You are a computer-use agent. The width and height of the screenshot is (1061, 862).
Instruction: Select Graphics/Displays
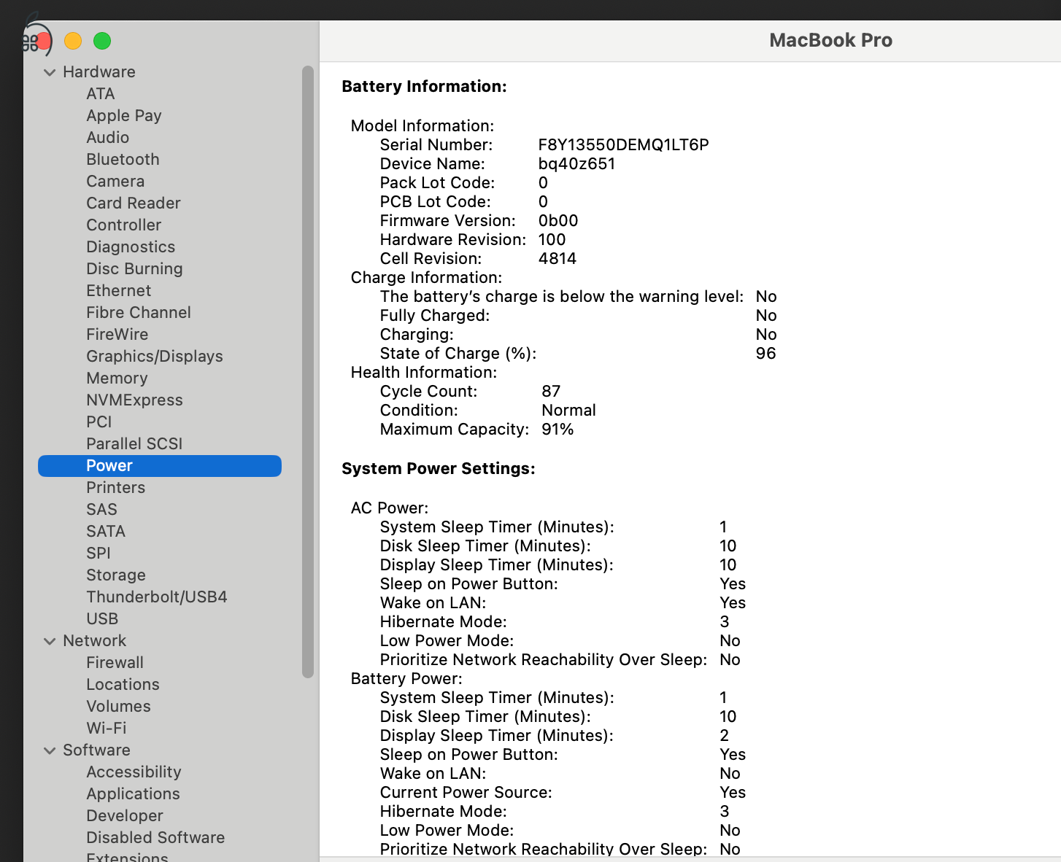coord(155,357)
